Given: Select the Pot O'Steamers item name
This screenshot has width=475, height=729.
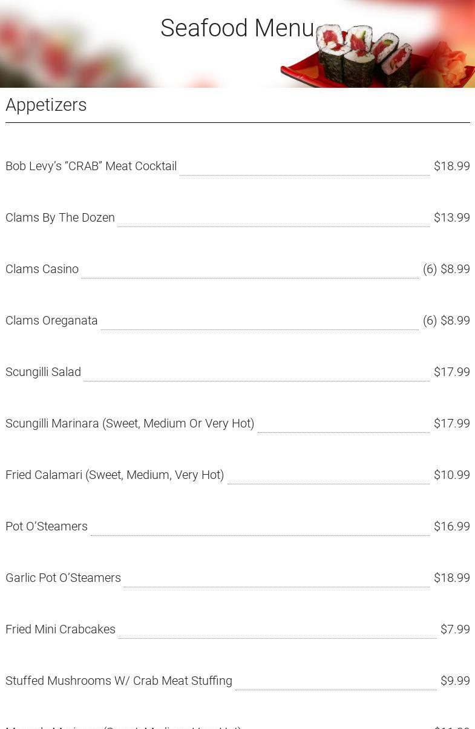Looking at the screenshot, I should (x=47, y=526).
